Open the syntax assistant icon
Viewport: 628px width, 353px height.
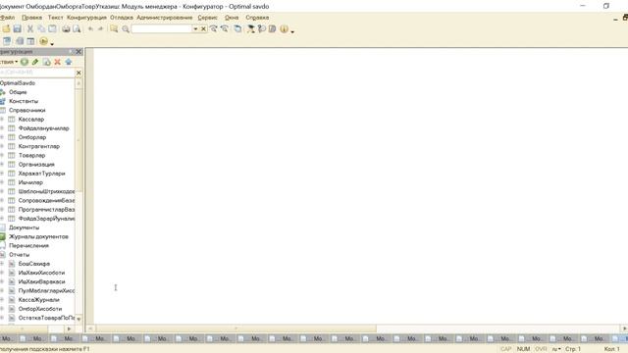point(251,28)
